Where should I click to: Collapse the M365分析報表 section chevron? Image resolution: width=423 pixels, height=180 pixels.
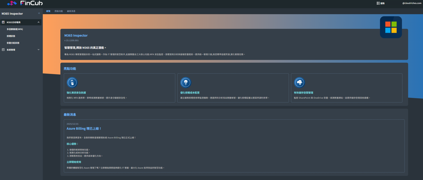39,22
